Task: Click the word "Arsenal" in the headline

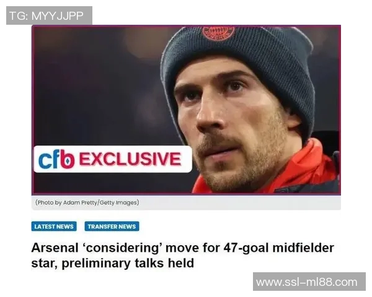Action: tap(55, 248)
